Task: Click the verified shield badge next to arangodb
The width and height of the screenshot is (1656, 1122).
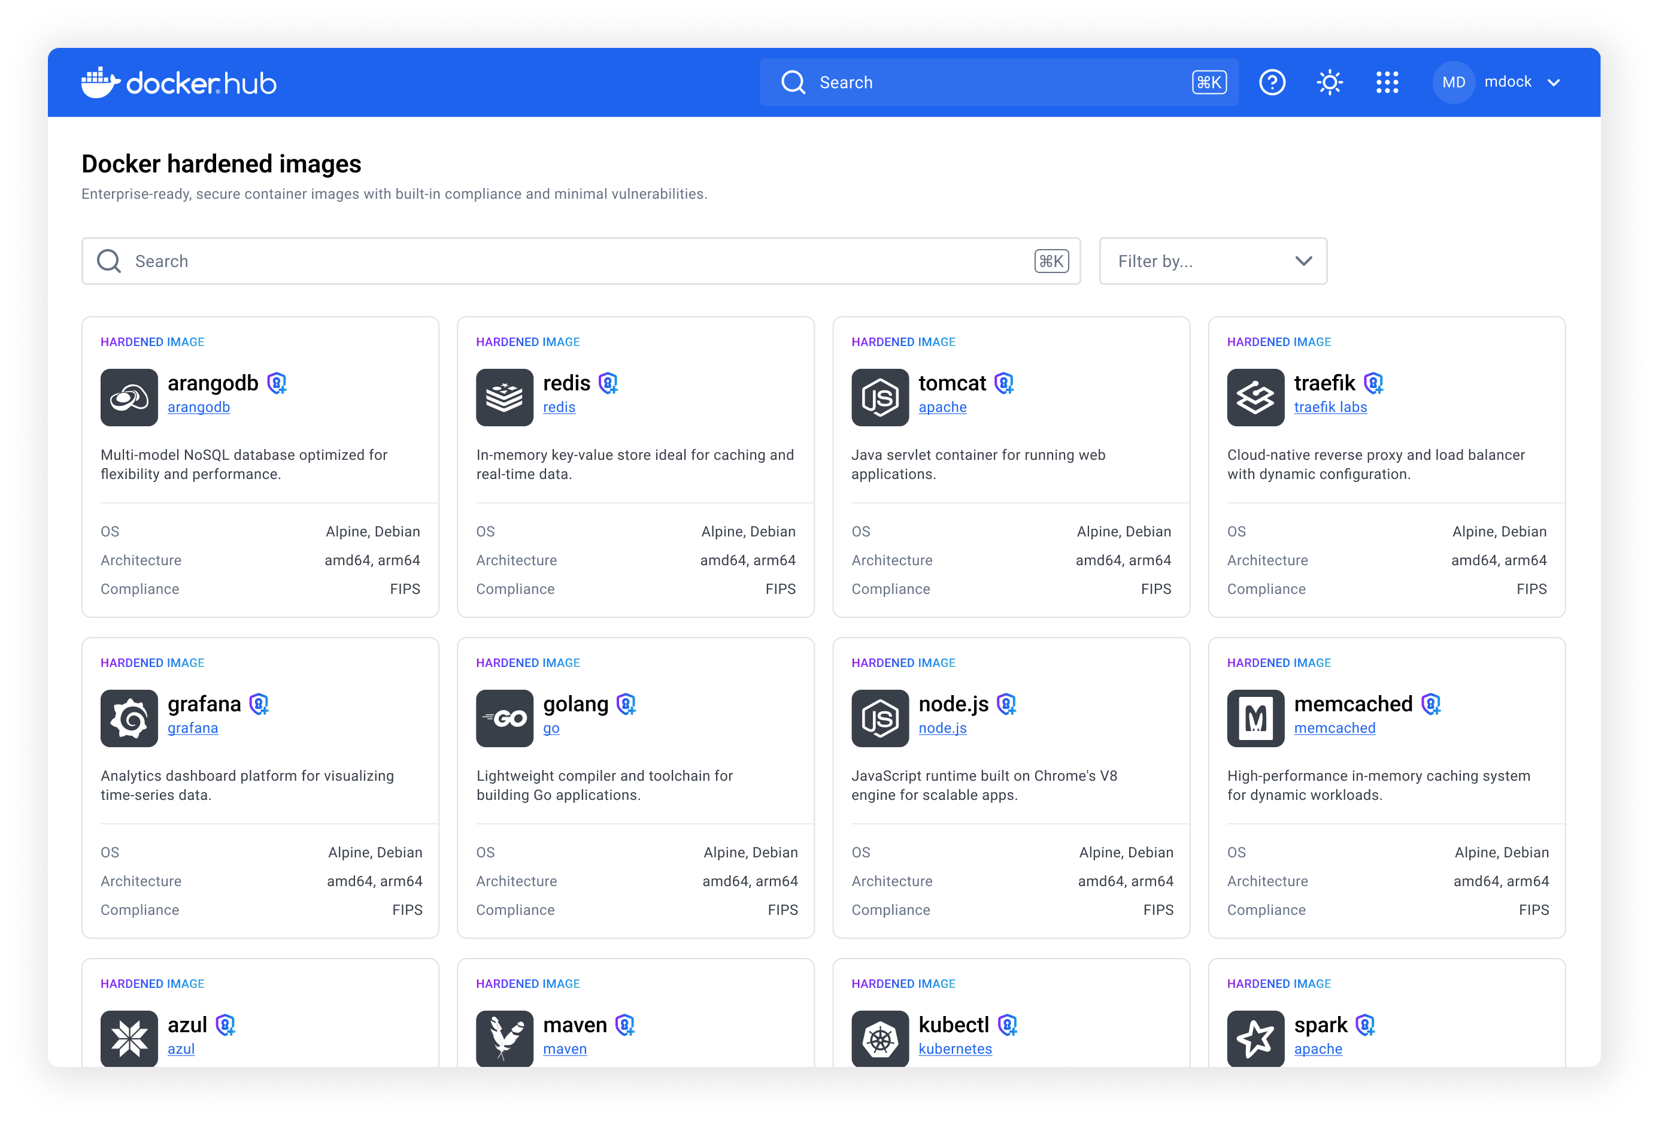Action: 277,383
